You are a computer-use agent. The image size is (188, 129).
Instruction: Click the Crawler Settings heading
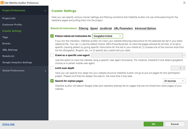(x=64, y=11)
